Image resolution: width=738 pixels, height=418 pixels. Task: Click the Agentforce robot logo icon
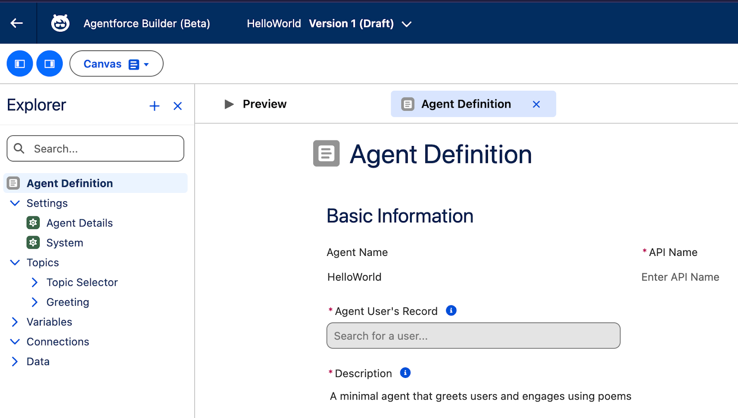60,23
